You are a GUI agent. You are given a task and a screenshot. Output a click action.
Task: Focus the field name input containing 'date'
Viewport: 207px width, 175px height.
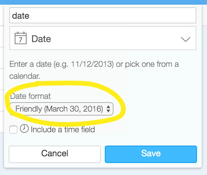pos(103,15)
